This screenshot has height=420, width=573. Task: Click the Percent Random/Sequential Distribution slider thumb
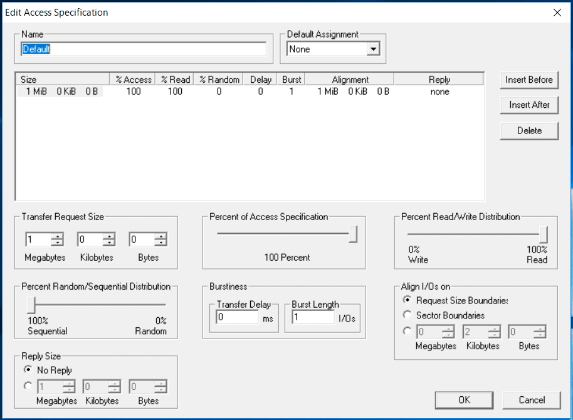pyautogui.click(x=31, y=305)
